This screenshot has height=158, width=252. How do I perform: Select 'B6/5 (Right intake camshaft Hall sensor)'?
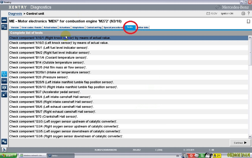pyautogui.click(x=128, y=102)
